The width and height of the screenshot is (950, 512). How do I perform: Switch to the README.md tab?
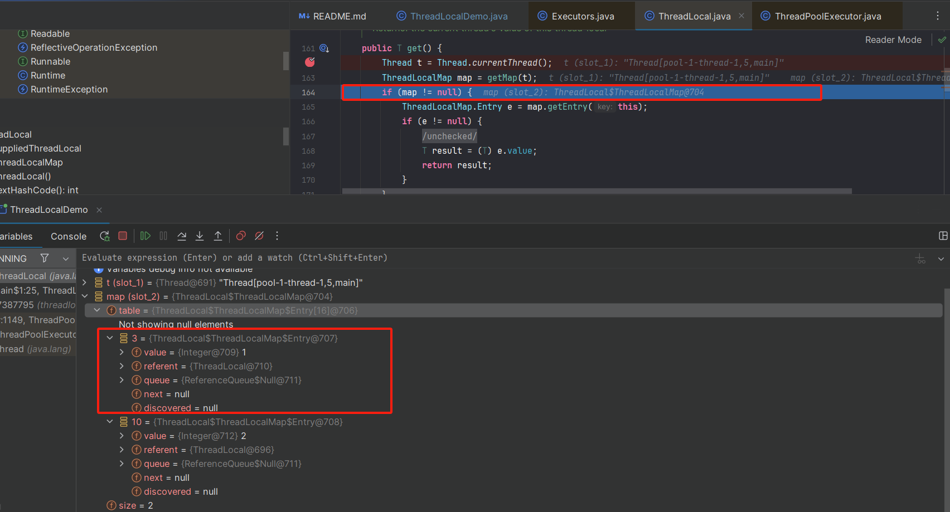(x=333, y=16)
